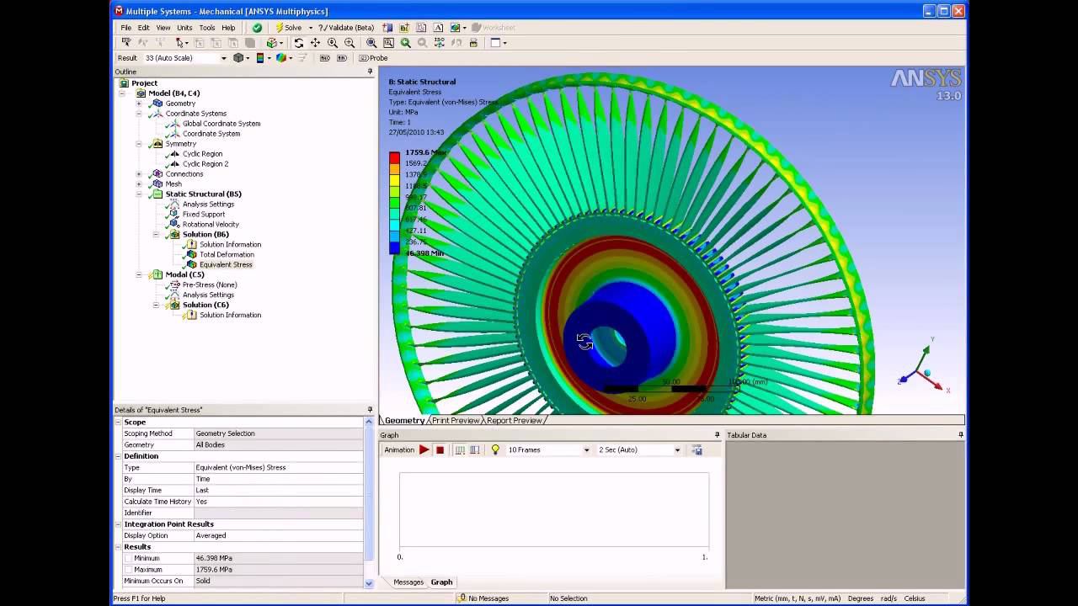Open the File menu

[125, 28]
